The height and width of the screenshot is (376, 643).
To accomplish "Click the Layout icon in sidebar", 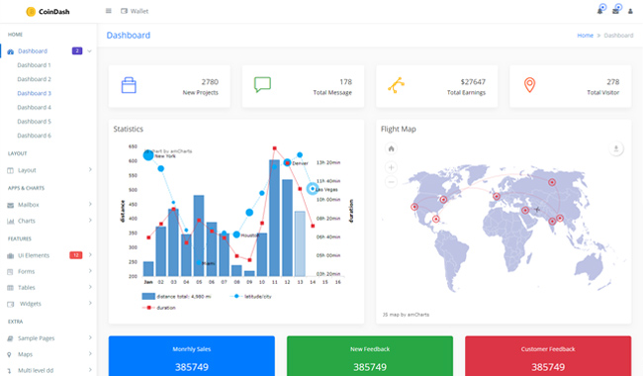I will point(10,170).
